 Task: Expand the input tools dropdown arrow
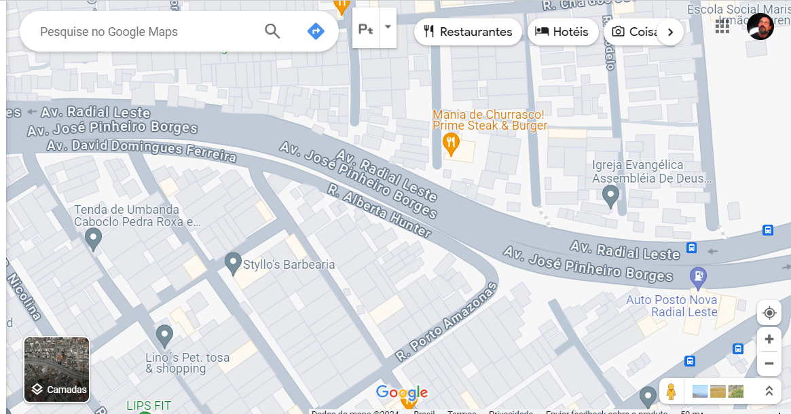(x=388, y=28)
